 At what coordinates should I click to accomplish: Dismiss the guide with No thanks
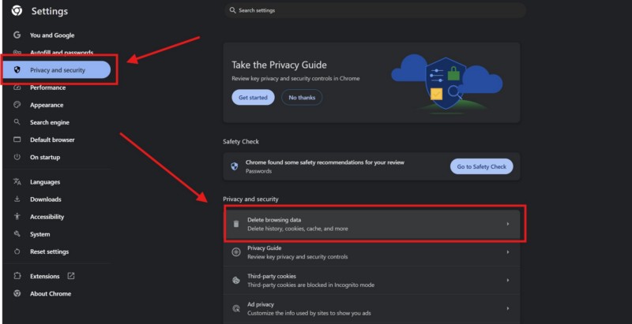pyautogui.click(x=302, y=97)
